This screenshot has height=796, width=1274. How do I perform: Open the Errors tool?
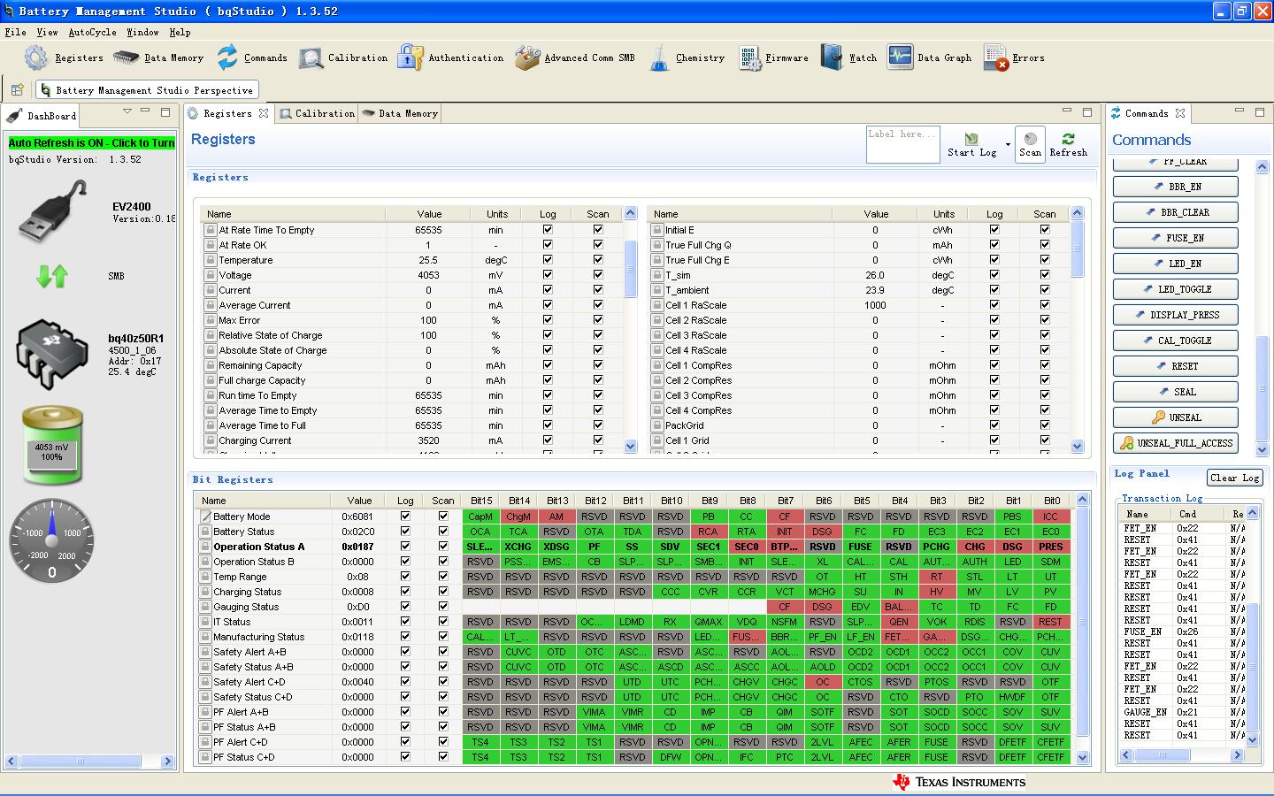995,58
